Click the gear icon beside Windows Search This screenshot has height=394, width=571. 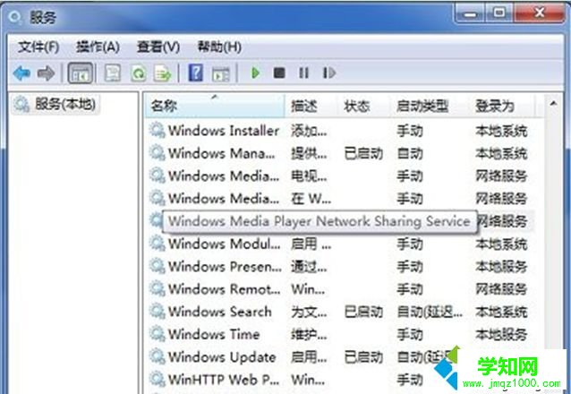point(158,312)
